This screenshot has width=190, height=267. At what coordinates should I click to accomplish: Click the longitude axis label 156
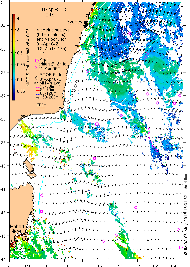[x=174, y=265]
